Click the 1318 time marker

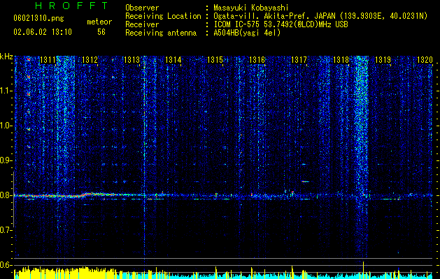pyautogui.click(x=341, y=60)
